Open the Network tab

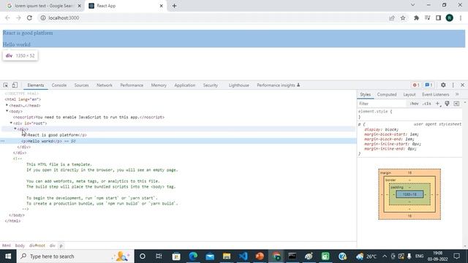tap(105, 85)
